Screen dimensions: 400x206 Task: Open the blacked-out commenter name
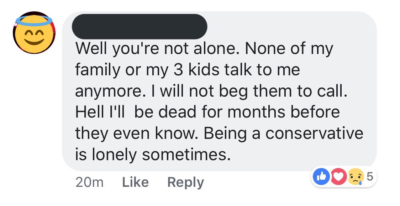140,27
